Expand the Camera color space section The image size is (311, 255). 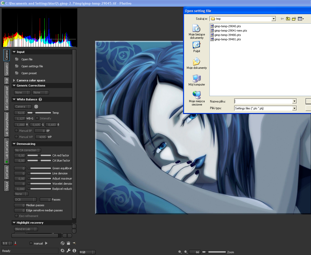click(x=14, y=80)
